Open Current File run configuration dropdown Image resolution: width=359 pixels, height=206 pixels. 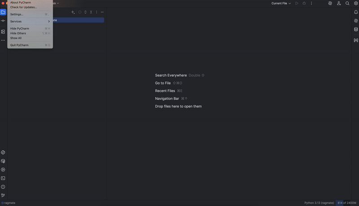pos(281,4)
